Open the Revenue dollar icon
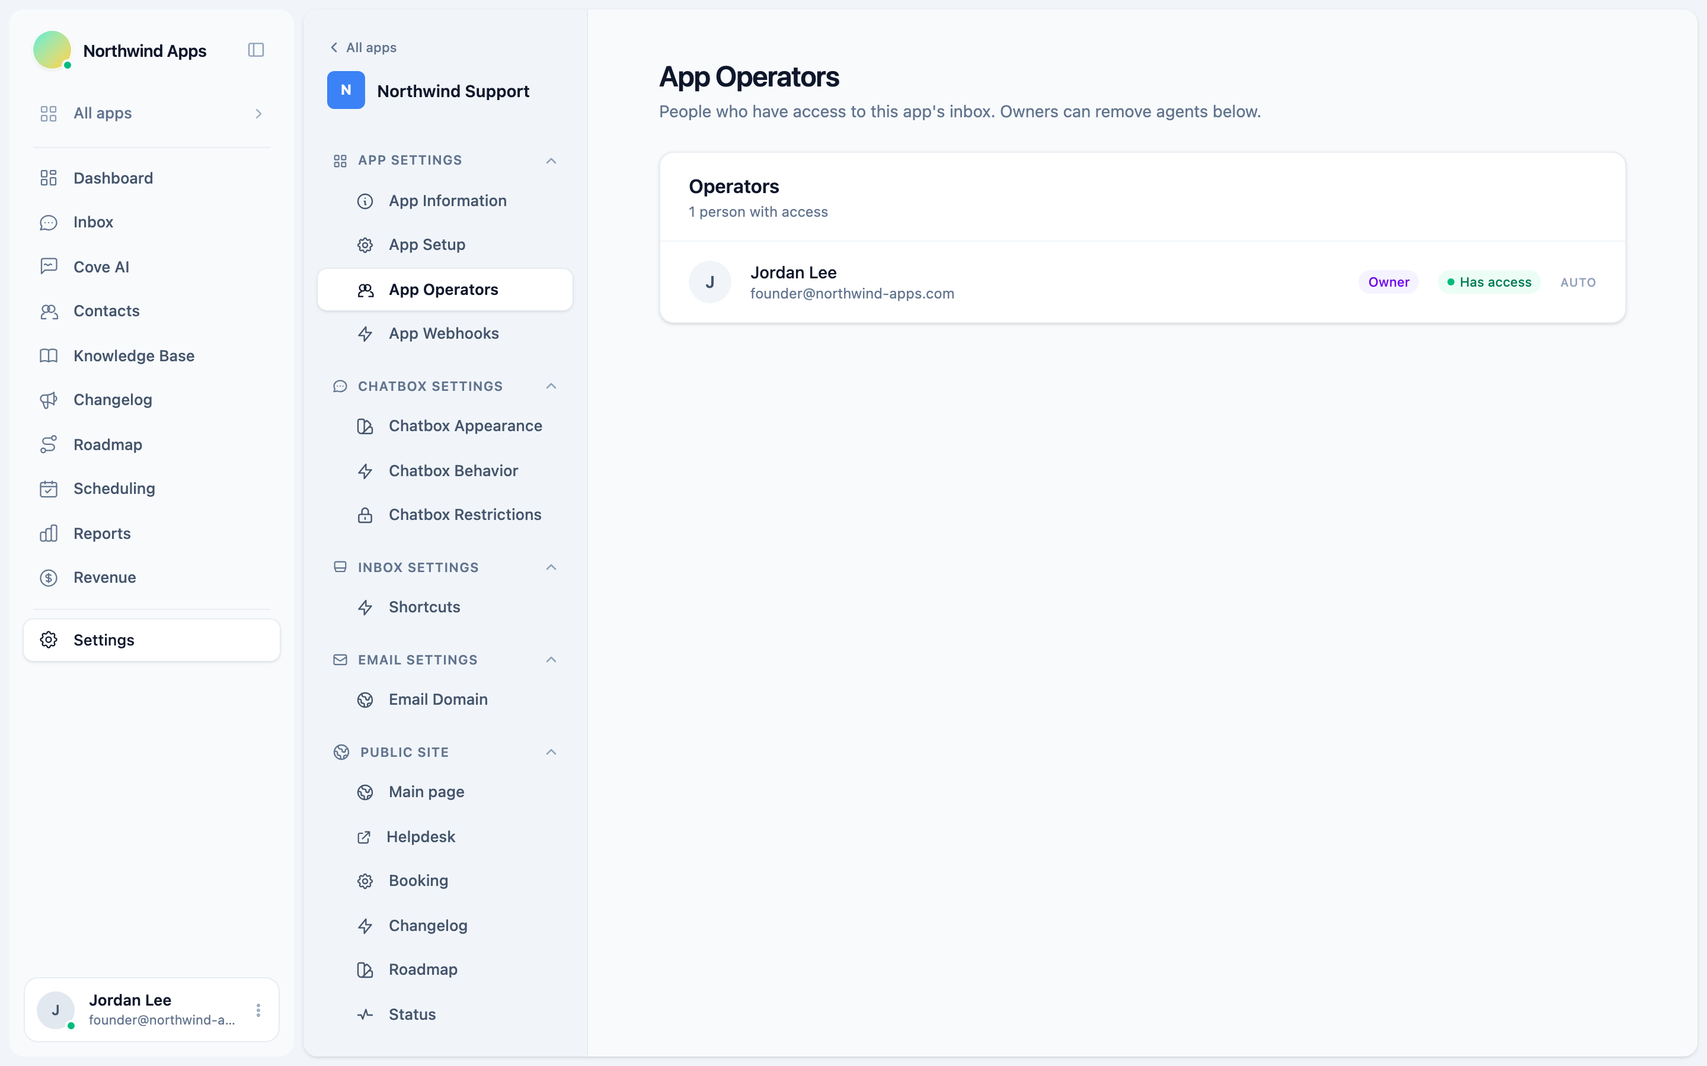1707x1066 pixels. pyautogui.click(x=49, y=577)
